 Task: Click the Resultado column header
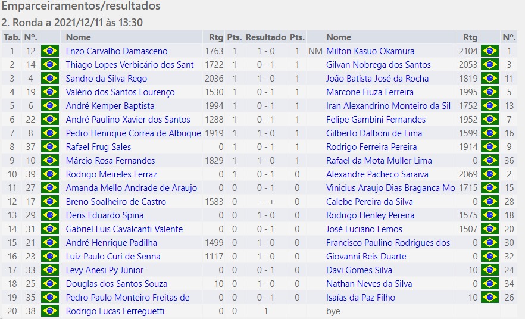click(265, 37)
